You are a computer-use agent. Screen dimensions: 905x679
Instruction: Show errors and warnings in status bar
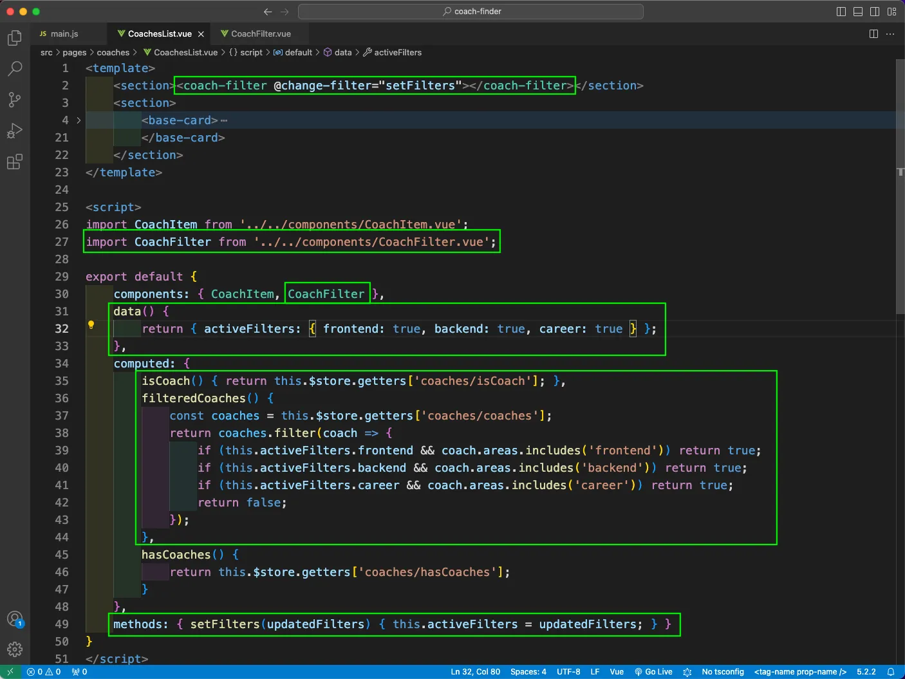pos(44,672)
